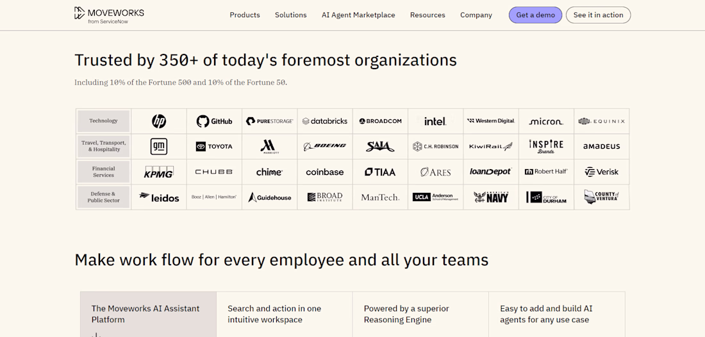Click the Databricks logo
This screenshot has height=337, width=705.
pos(324,121)
